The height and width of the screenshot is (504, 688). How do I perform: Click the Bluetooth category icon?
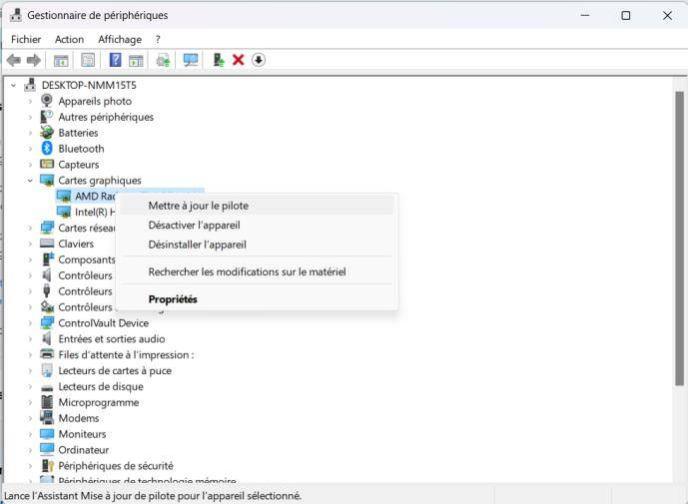[47, 149]
